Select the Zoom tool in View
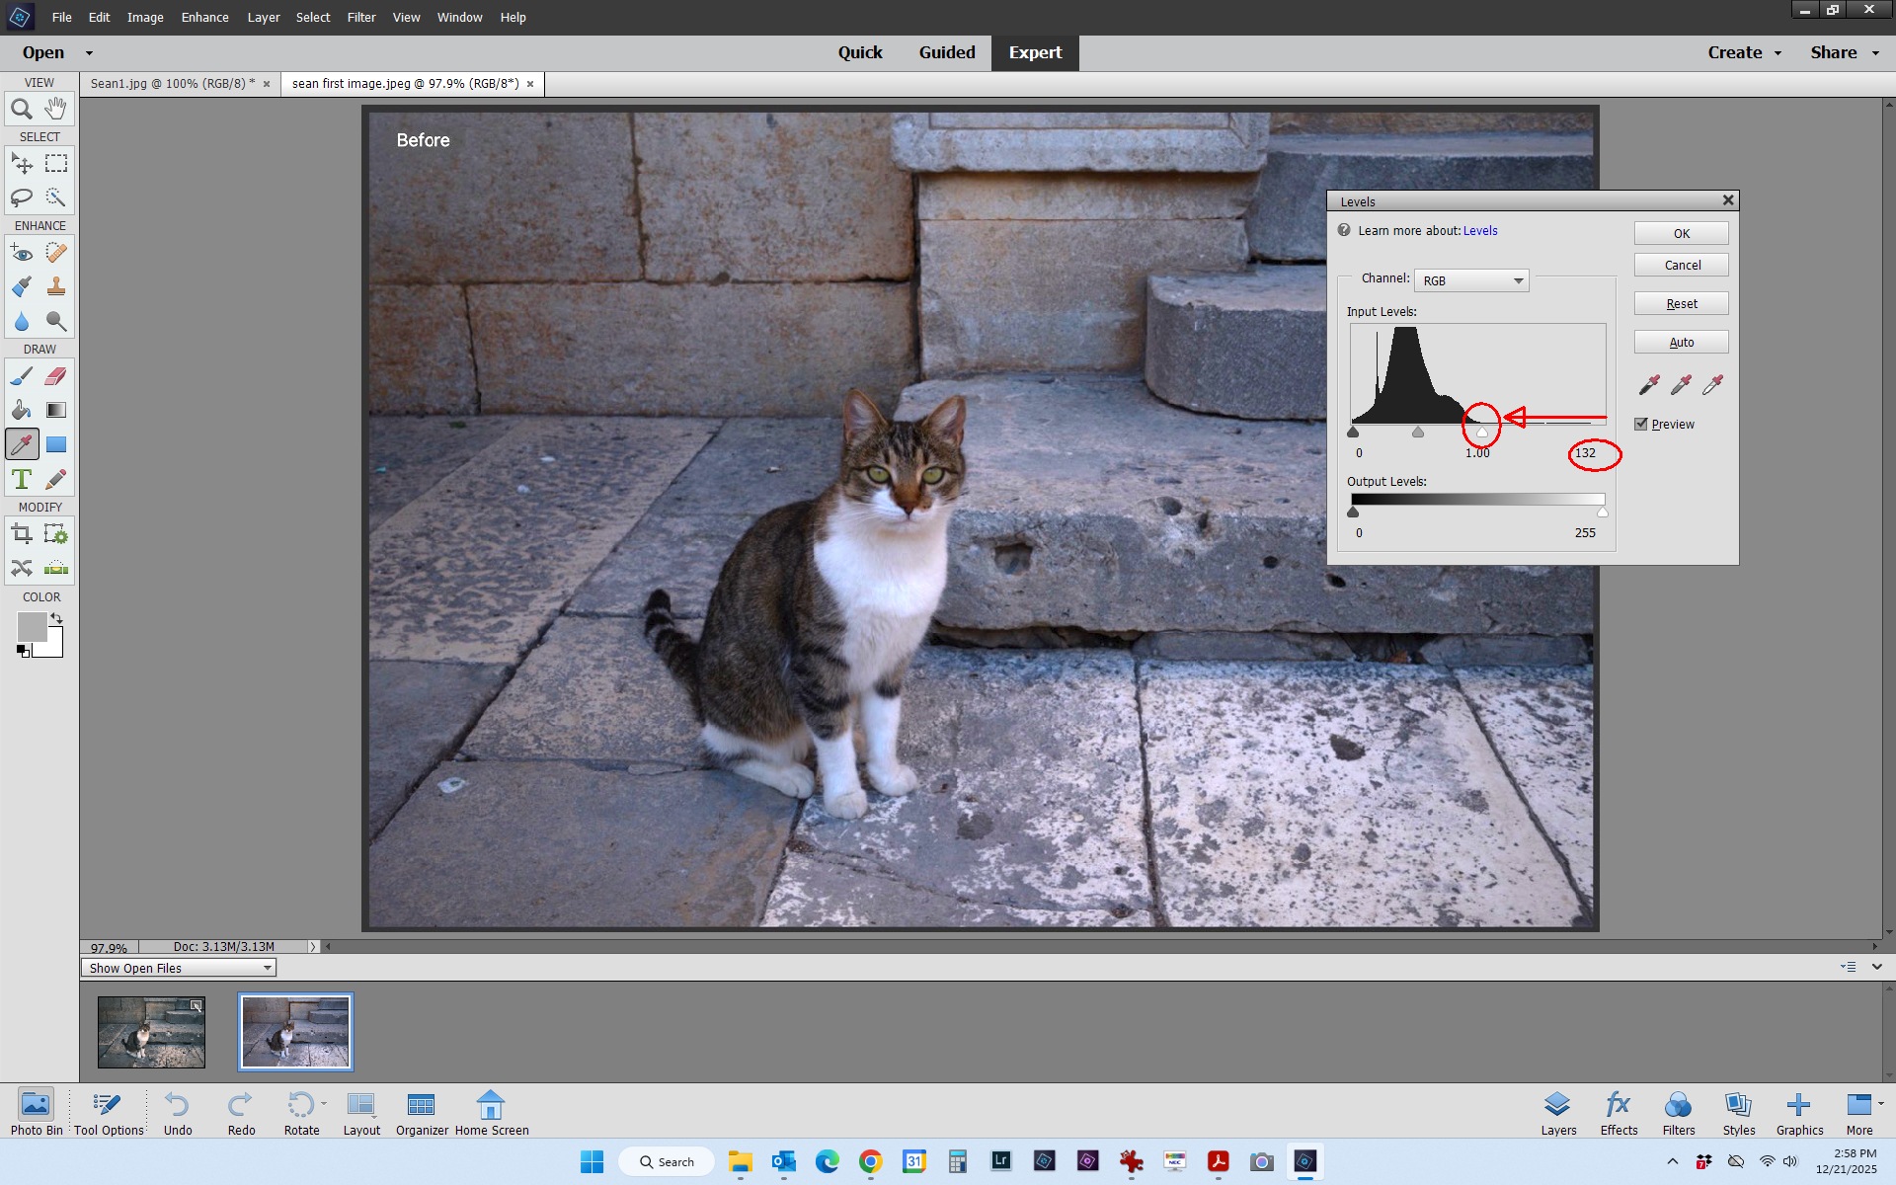This screenshot has width=1896, height=1185. point(21,109)
